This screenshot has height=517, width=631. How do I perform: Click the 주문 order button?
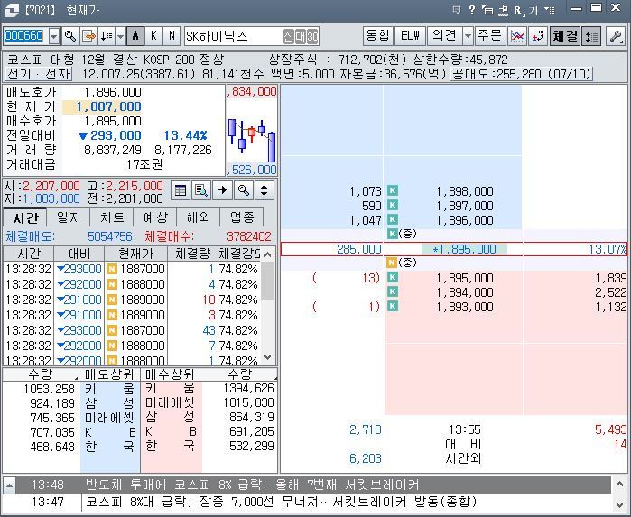click(489, 36)
